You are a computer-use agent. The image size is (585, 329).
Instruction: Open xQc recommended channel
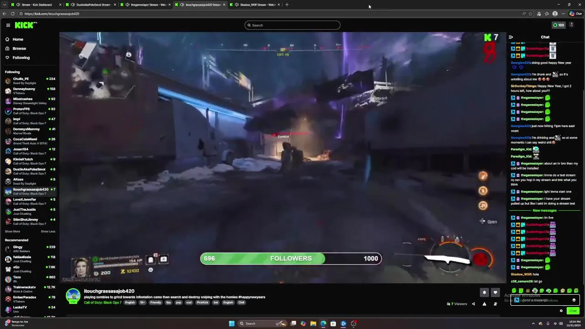30,269
